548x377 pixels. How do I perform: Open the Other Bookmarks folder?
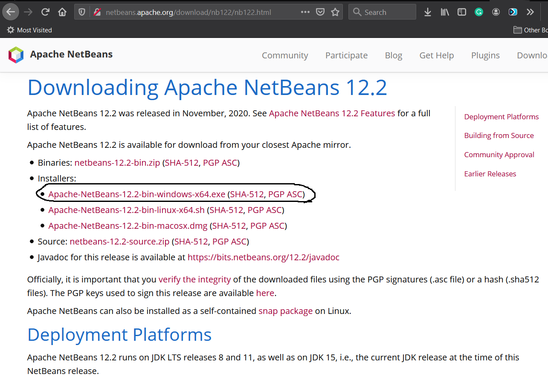pos(530,30)
